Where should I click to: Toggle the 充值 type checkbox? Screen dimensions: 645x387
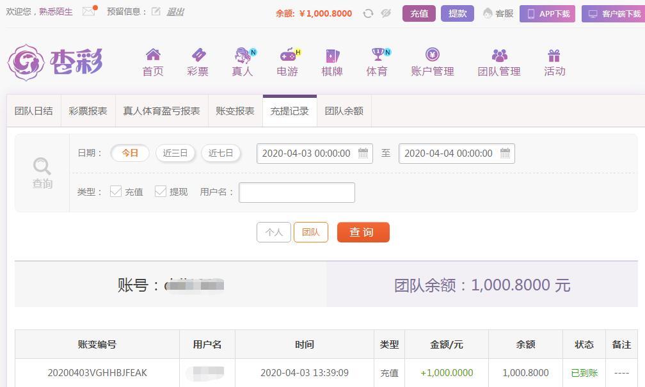(x=116, y=191)
